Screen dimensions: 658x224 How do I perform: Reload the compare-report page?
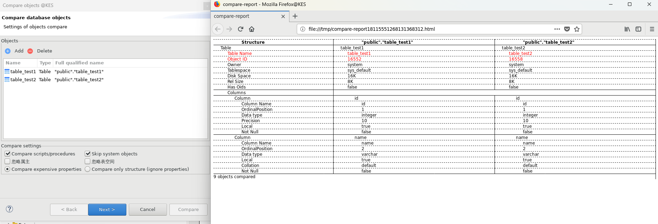[x=240, y=29]
